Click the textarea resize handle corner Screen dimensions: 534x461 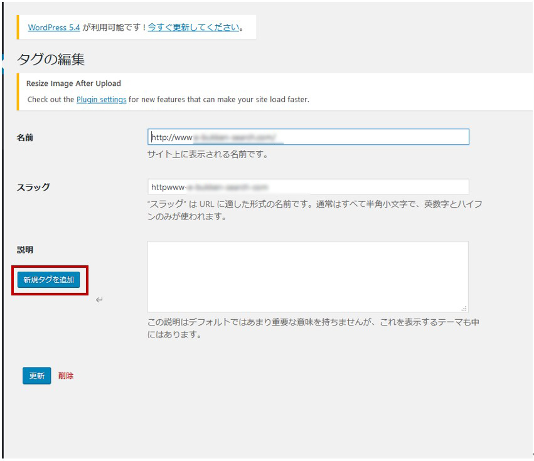[464, 308]
